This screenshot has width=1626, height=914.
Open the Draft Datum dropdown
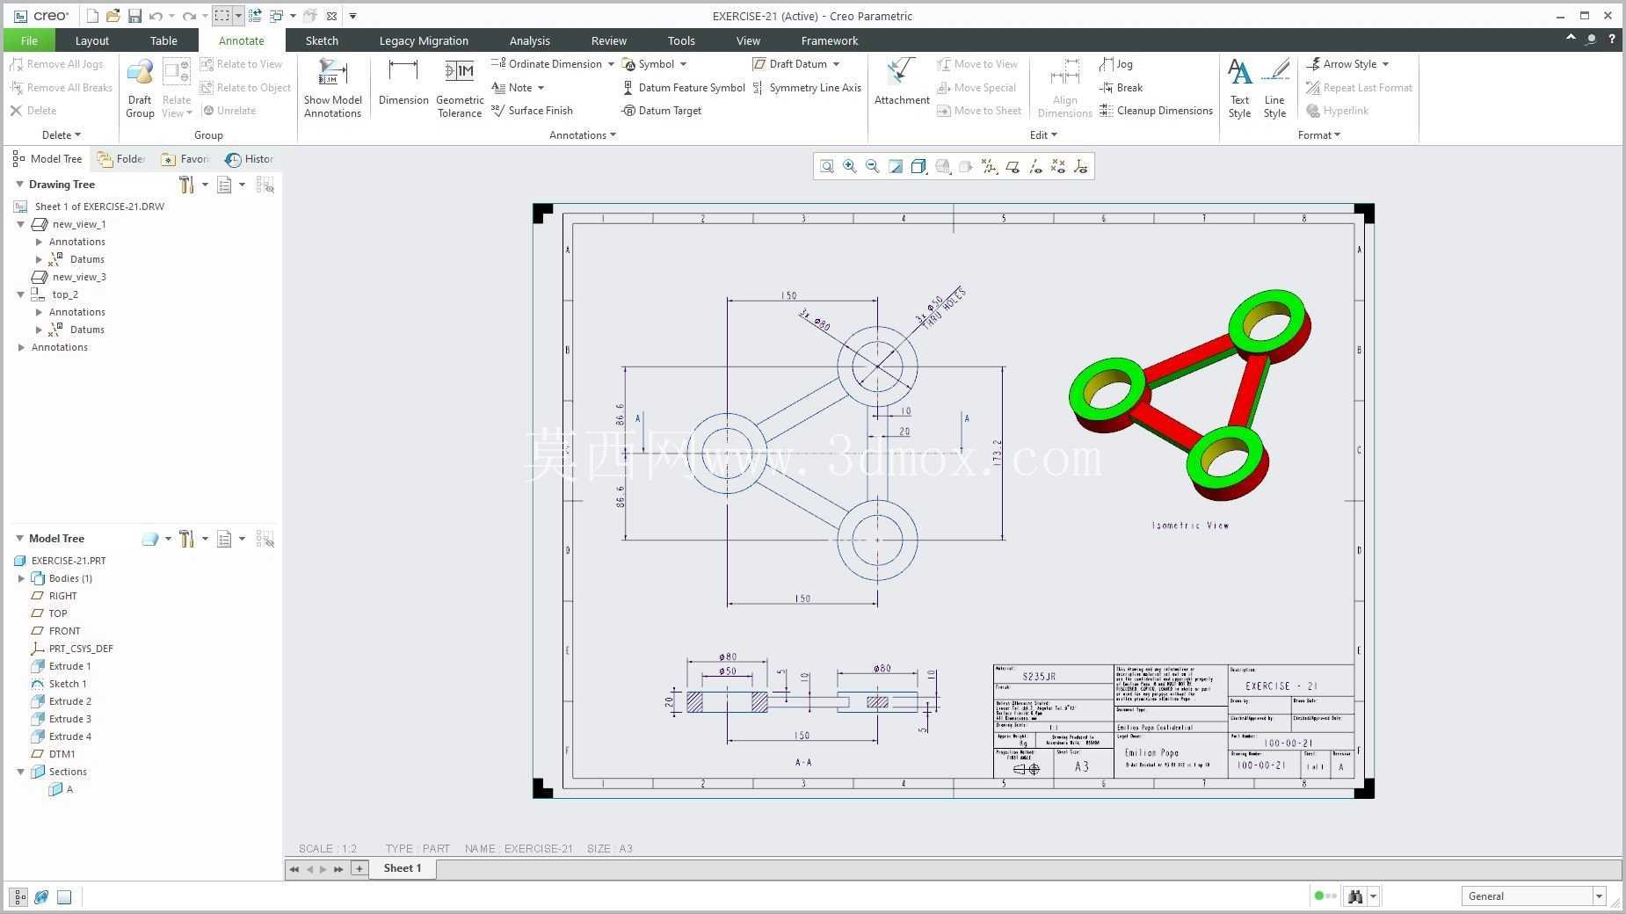(836, 64)
